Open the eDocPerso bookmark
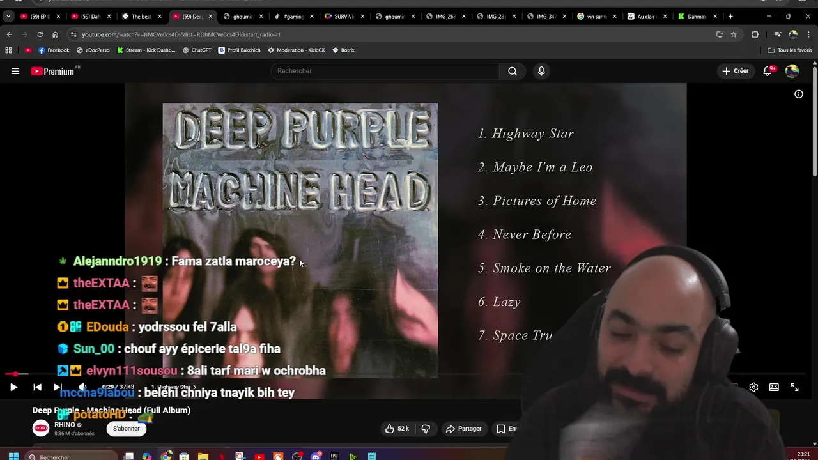This screenshot has height=460, width=818. (93, 50)
